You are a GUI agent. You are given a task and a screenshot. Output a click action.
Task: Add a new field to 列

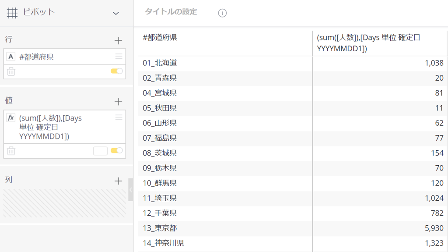[x=118, y=181]
